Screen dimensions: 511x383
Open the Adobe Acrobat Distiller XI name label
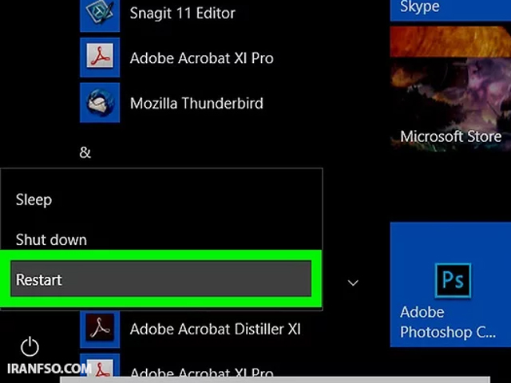point(215,329)
